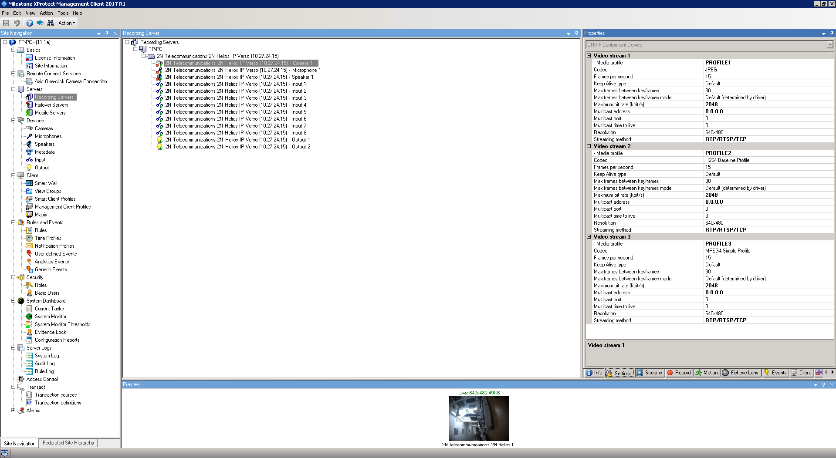Open the ONVIF Conformant Device dropdown
This screenshot has width=836, height=458.
[829, 45]
